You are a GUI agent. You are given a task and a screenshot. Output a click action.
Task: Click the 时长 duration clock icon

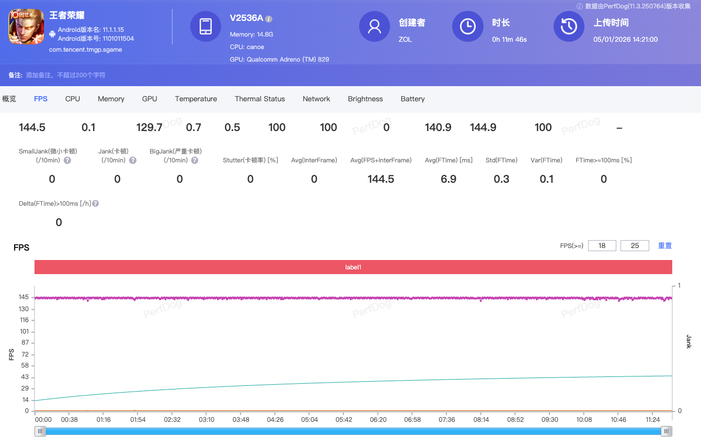click(467, 27)
